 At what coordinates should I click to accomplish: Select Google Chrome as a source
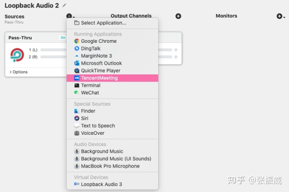112,41
